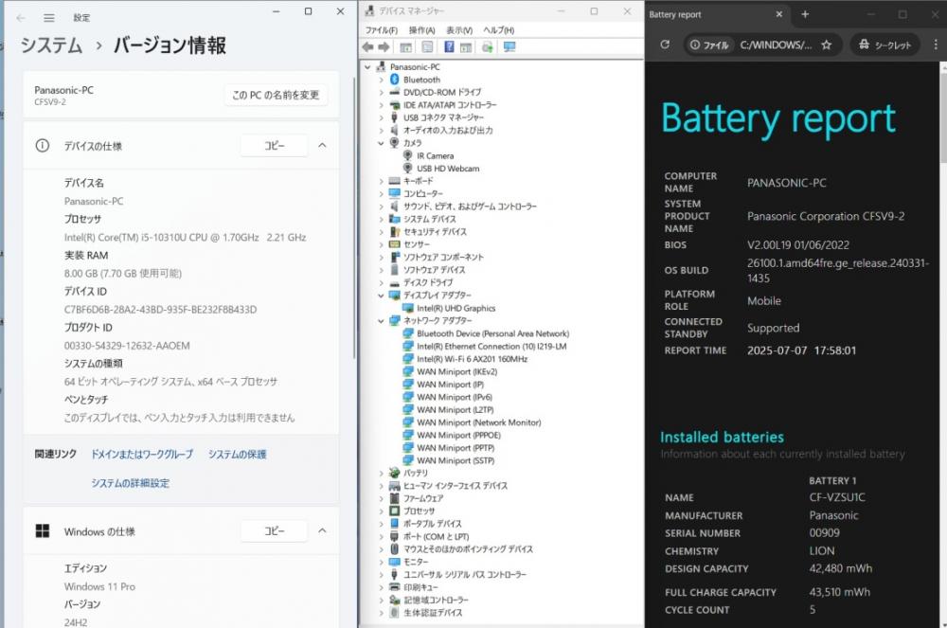Click the Installed batteries heading

click(722, 437)
